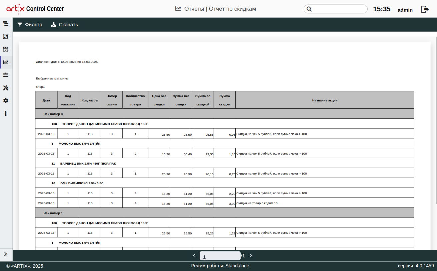
Task: Click the Режим работы: Standalone status text
Action: pos(220,266)
